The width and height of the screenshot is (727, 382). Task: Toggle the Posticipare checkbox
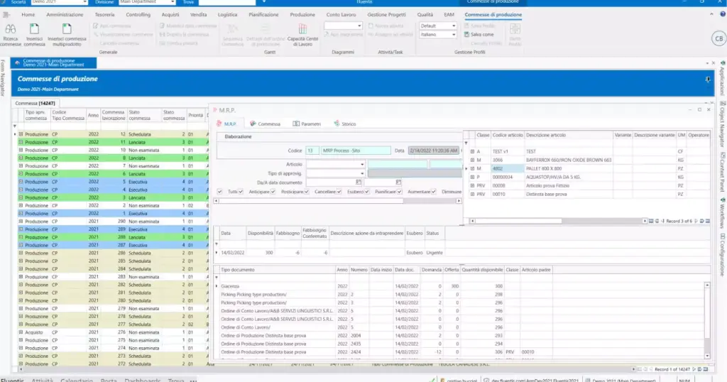coord(306,192)
